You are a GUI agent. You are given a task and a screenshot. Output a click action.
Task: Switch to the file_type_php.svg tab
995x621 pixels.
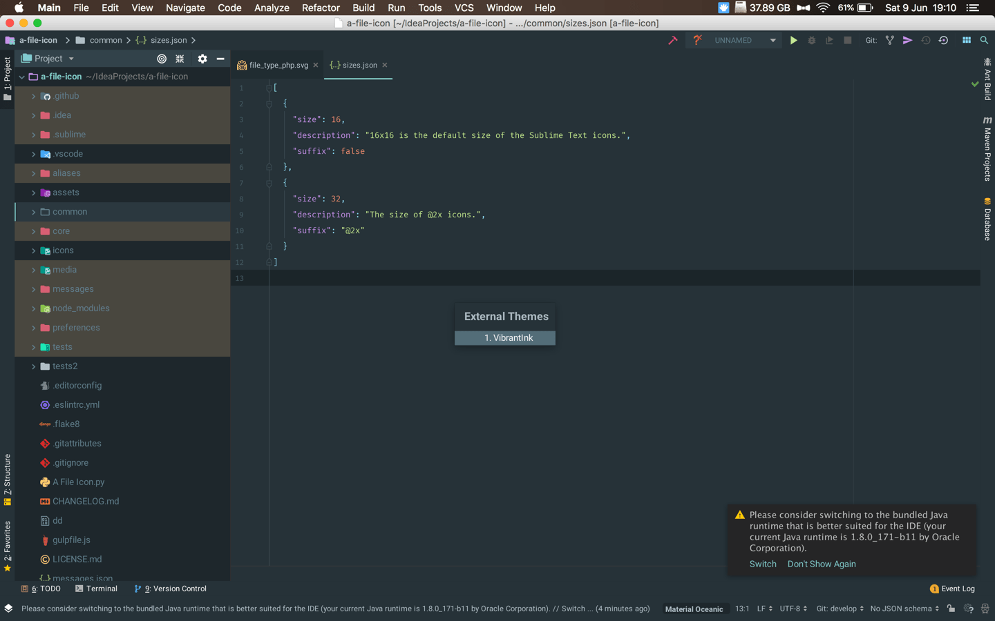coord(278,65)
